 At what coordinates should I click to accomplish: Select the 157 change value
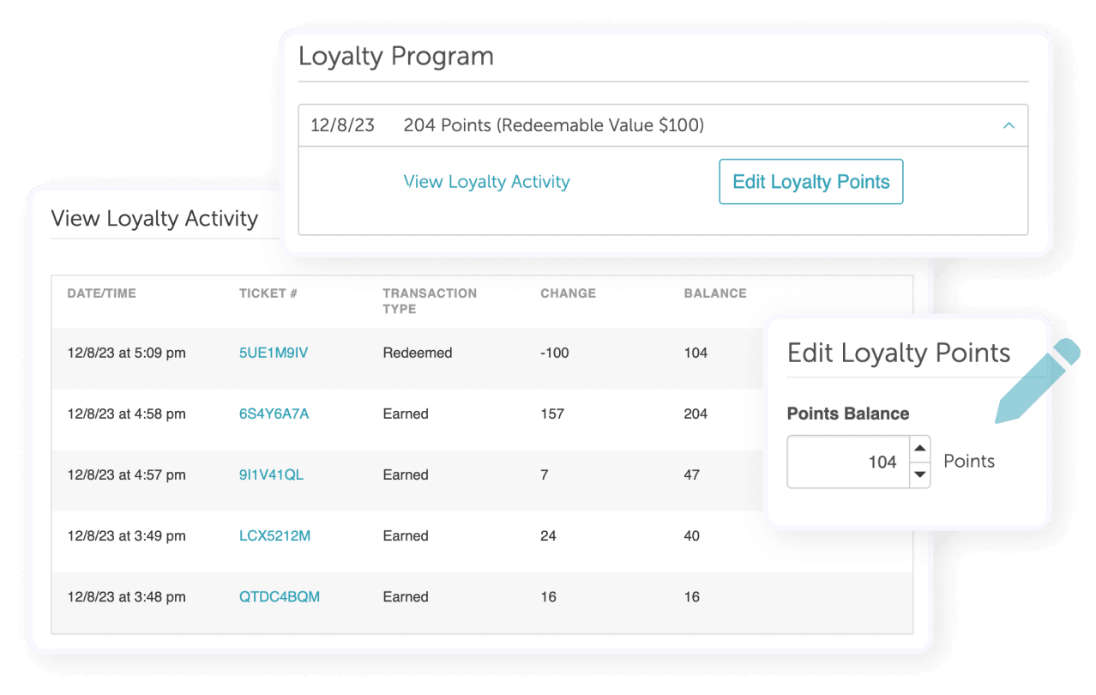click(552, 414)
